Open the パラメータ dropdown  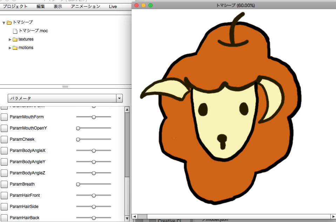(65, 98)
